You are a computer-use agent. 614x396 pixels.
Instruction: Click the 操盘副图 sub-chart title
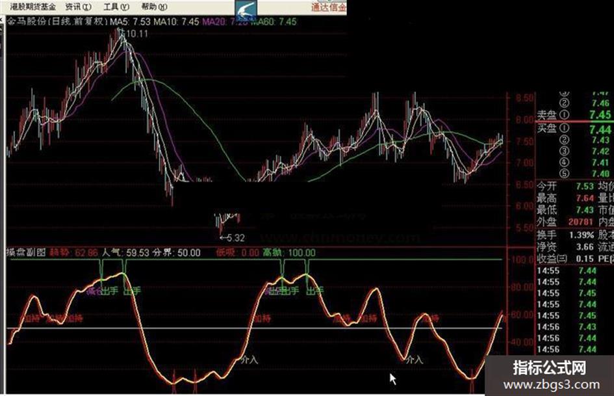click(26, 252)
